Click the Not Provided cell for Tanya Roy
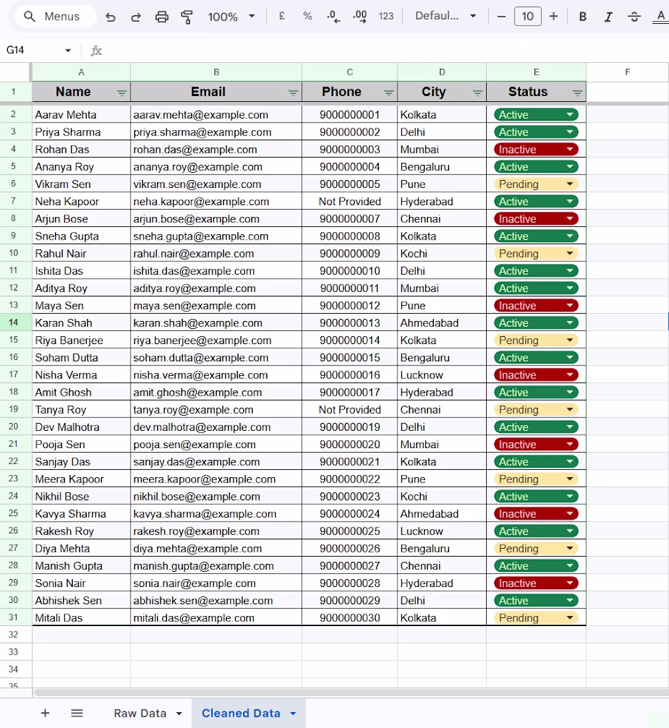 tap(350, 410)
